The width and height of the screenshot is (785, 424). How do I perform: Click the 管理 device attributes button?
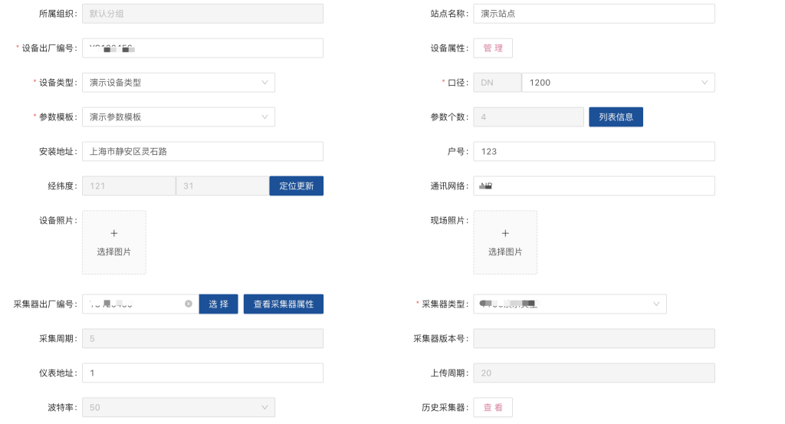[493, 48]
